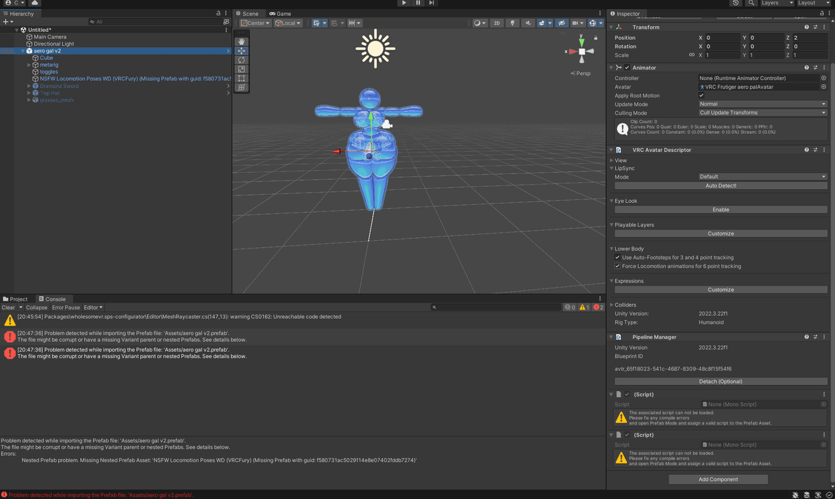The width and height of the screenshot is (835, 499).
Task: Open LipSync Mode dropdown
Action: (763, 177)
